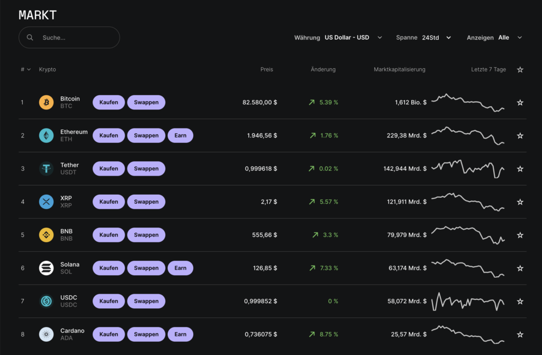Click Swappen for Bitcoin
542x355 pixels.
[146, 102]
